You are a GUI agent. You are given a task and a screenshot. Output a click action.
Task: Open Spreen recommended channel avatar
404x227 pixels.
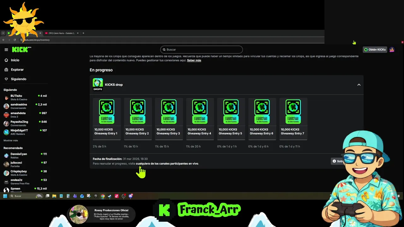pos(6,190)
